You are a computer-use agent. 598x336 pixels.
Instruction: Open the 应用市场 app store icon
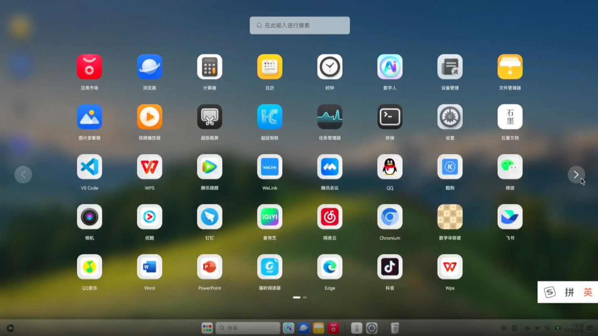tap(89, 67)
